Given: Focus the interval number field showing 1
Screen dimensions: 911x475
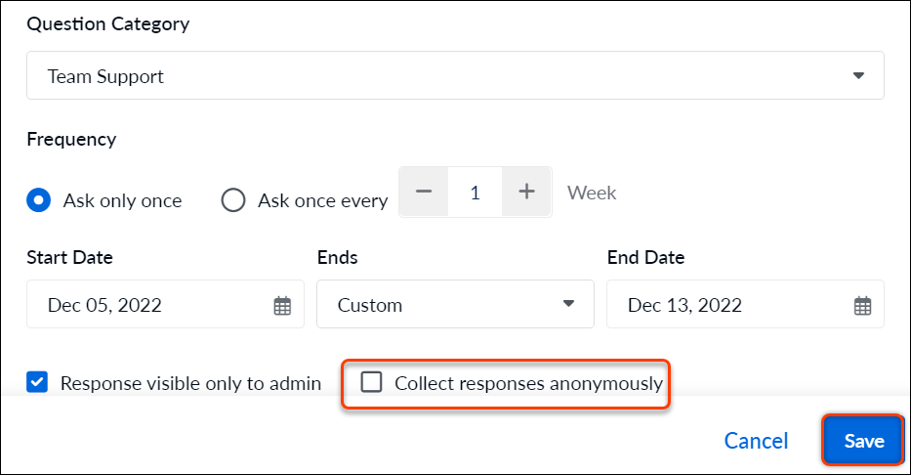Looking at the screenshot, I should click(476, 192).
